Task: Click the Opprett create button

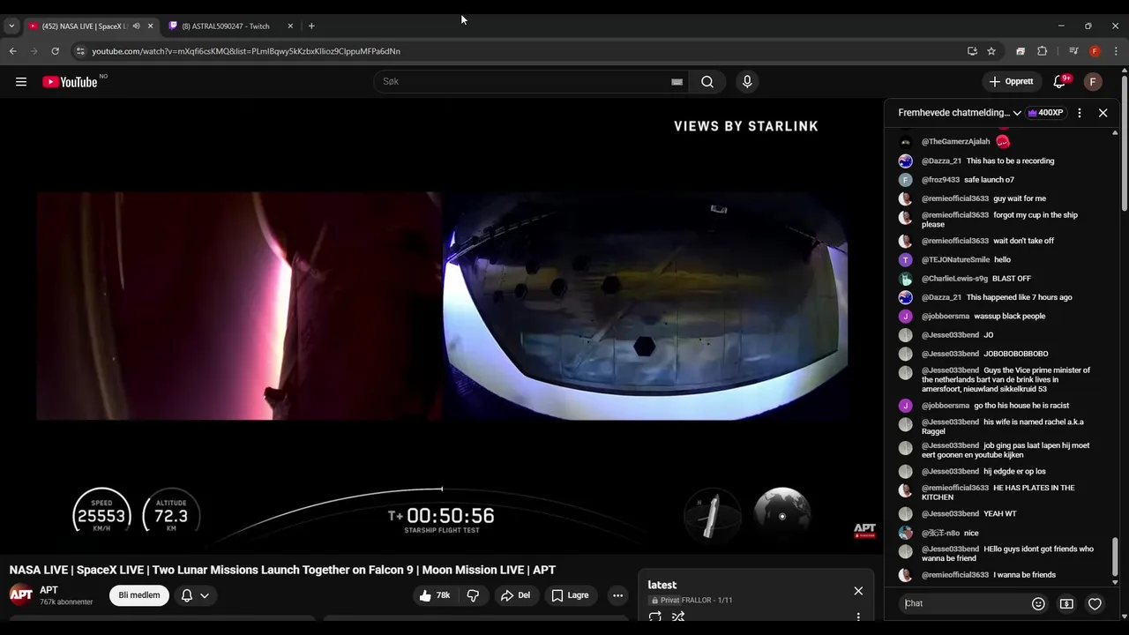Action: coord(1011,82)
